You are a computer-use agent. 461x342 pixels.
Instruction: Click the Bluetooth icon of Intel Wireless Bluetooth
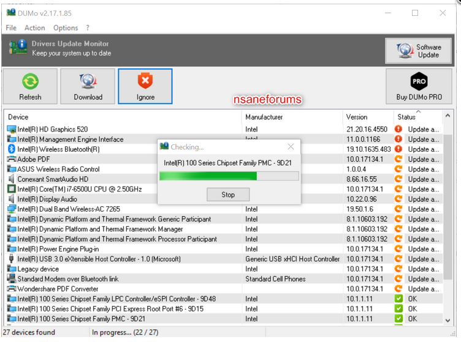coord(12,149)
